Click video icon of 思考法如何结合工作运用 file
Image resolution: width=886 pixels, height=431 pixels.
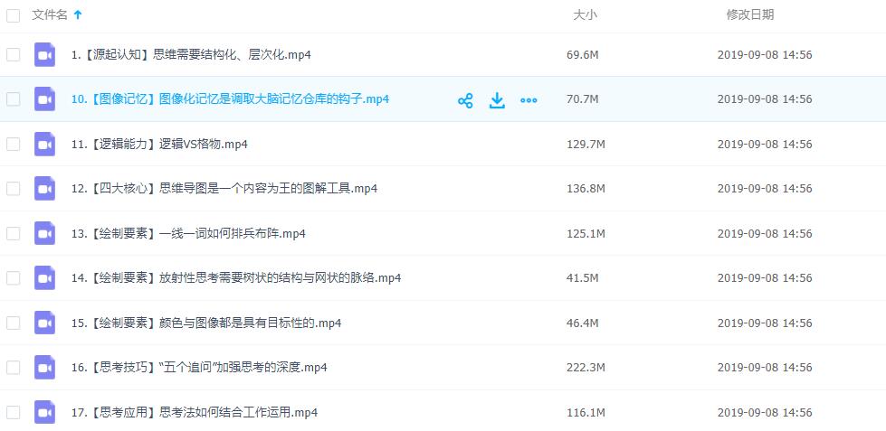44,413
